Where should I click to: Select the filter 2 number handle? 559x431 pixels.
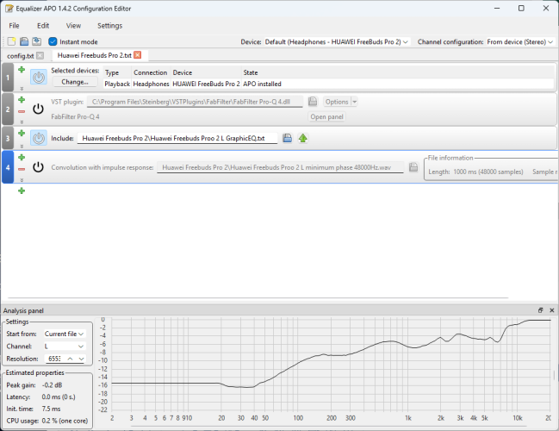[8, 109]
